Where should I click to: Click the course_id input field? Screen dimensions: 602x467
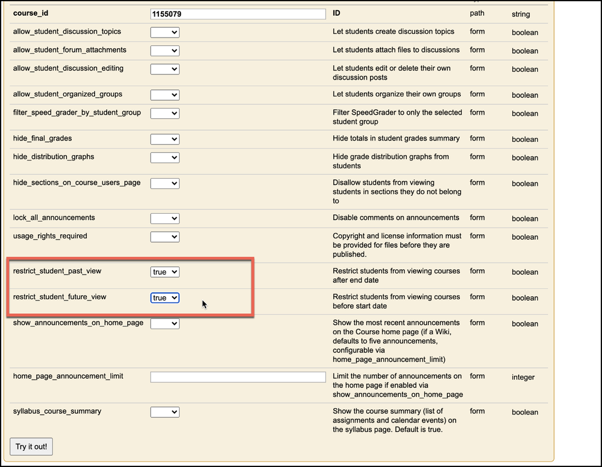(x=237, y=14)
